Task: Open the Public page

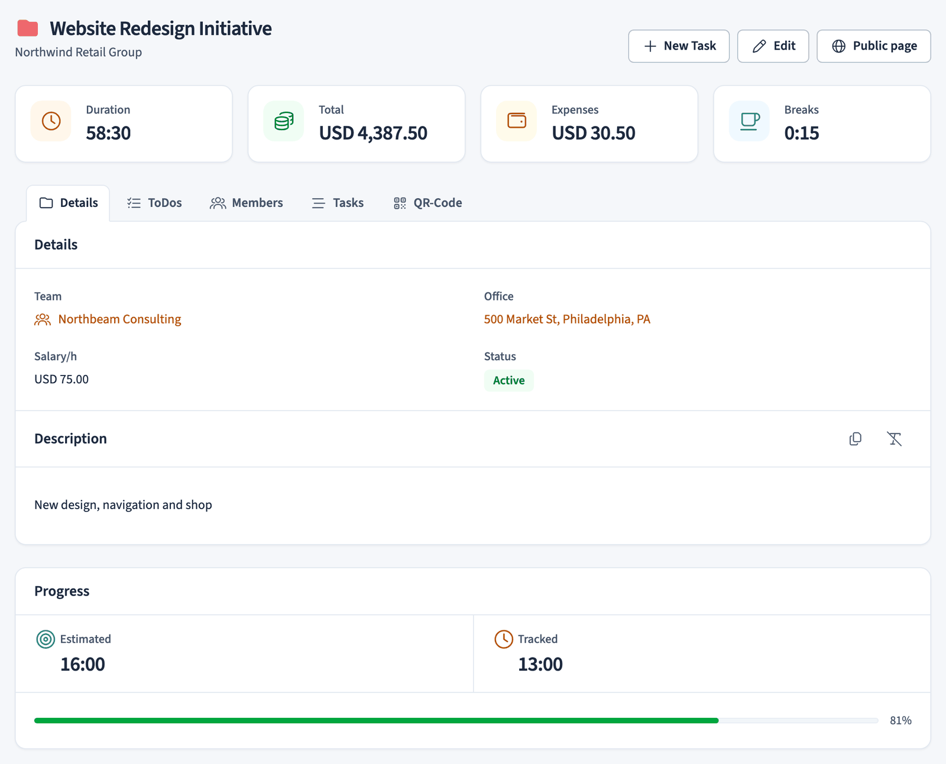Action: tap(874, 46)
